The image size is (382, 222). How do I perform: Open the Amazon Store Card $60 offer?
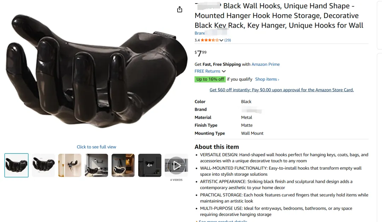coord(282,90)
